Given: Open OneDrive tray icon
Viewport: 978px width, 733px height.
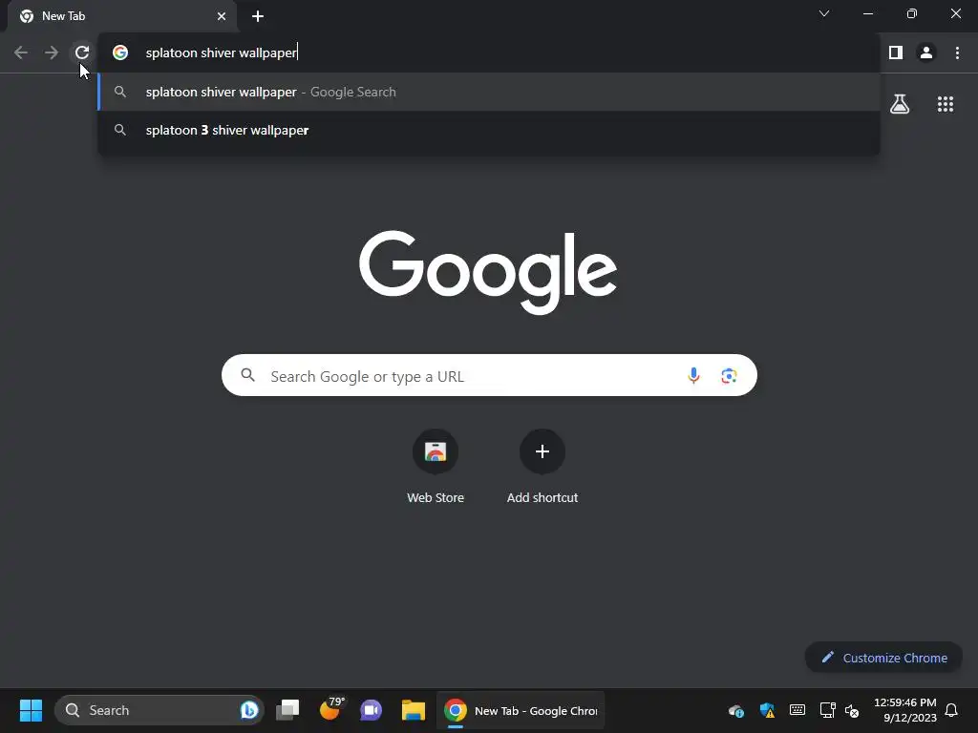Looking at the screenshot, I should point(736,710).
